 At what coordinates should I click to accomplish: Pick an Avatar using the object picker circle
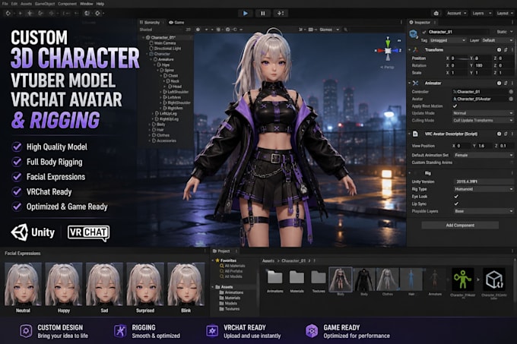511,99
